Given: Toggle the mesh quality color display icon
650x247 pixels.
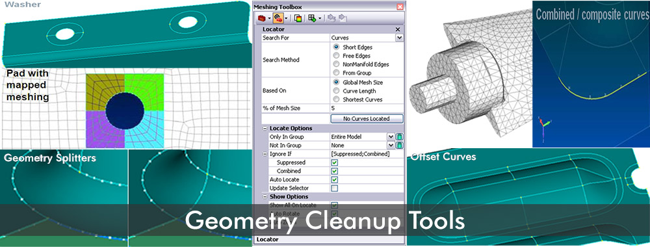Looking at the screenshot, I should pyautogui.click(x=298, y=18).
